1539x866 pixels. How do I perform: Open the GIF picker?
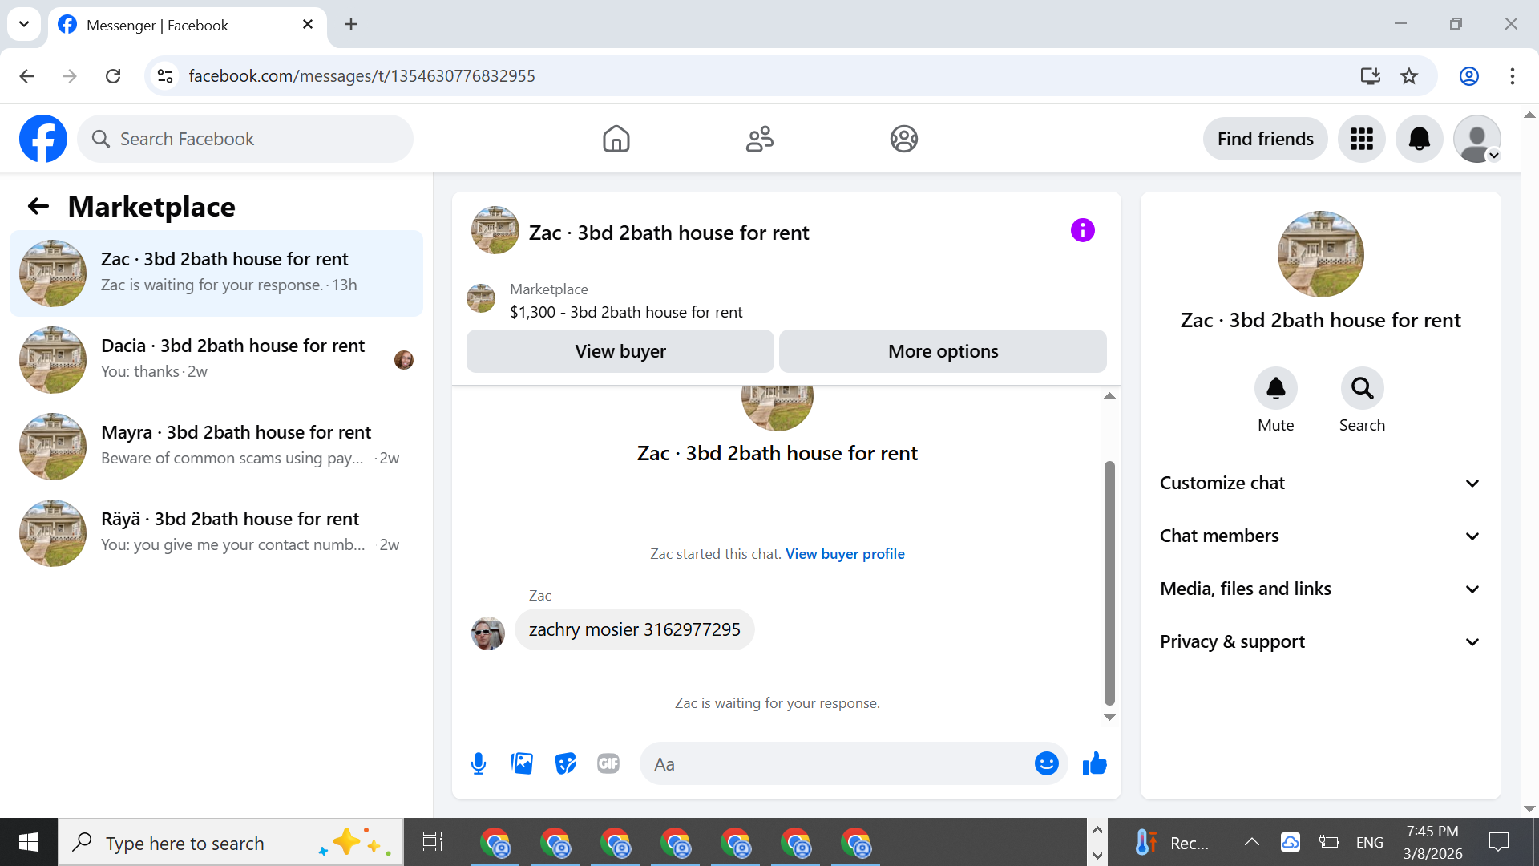coord(608,763)
